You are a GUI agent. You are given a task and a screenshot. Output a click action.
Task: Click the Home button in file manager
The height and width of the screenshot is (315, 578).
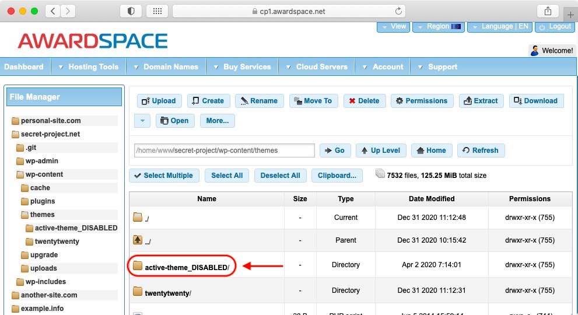431,150
